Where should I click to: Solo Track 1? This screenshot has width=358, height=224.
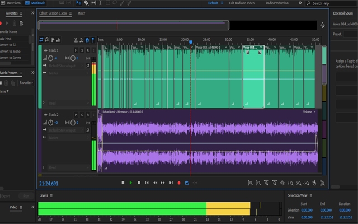pos(82,50)
